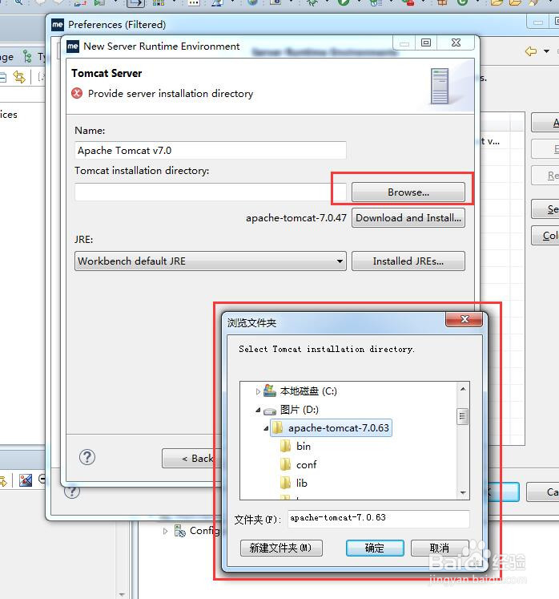Click the Back button in wizard
This screenshot has width=559, height=599.
pos(191,459)
